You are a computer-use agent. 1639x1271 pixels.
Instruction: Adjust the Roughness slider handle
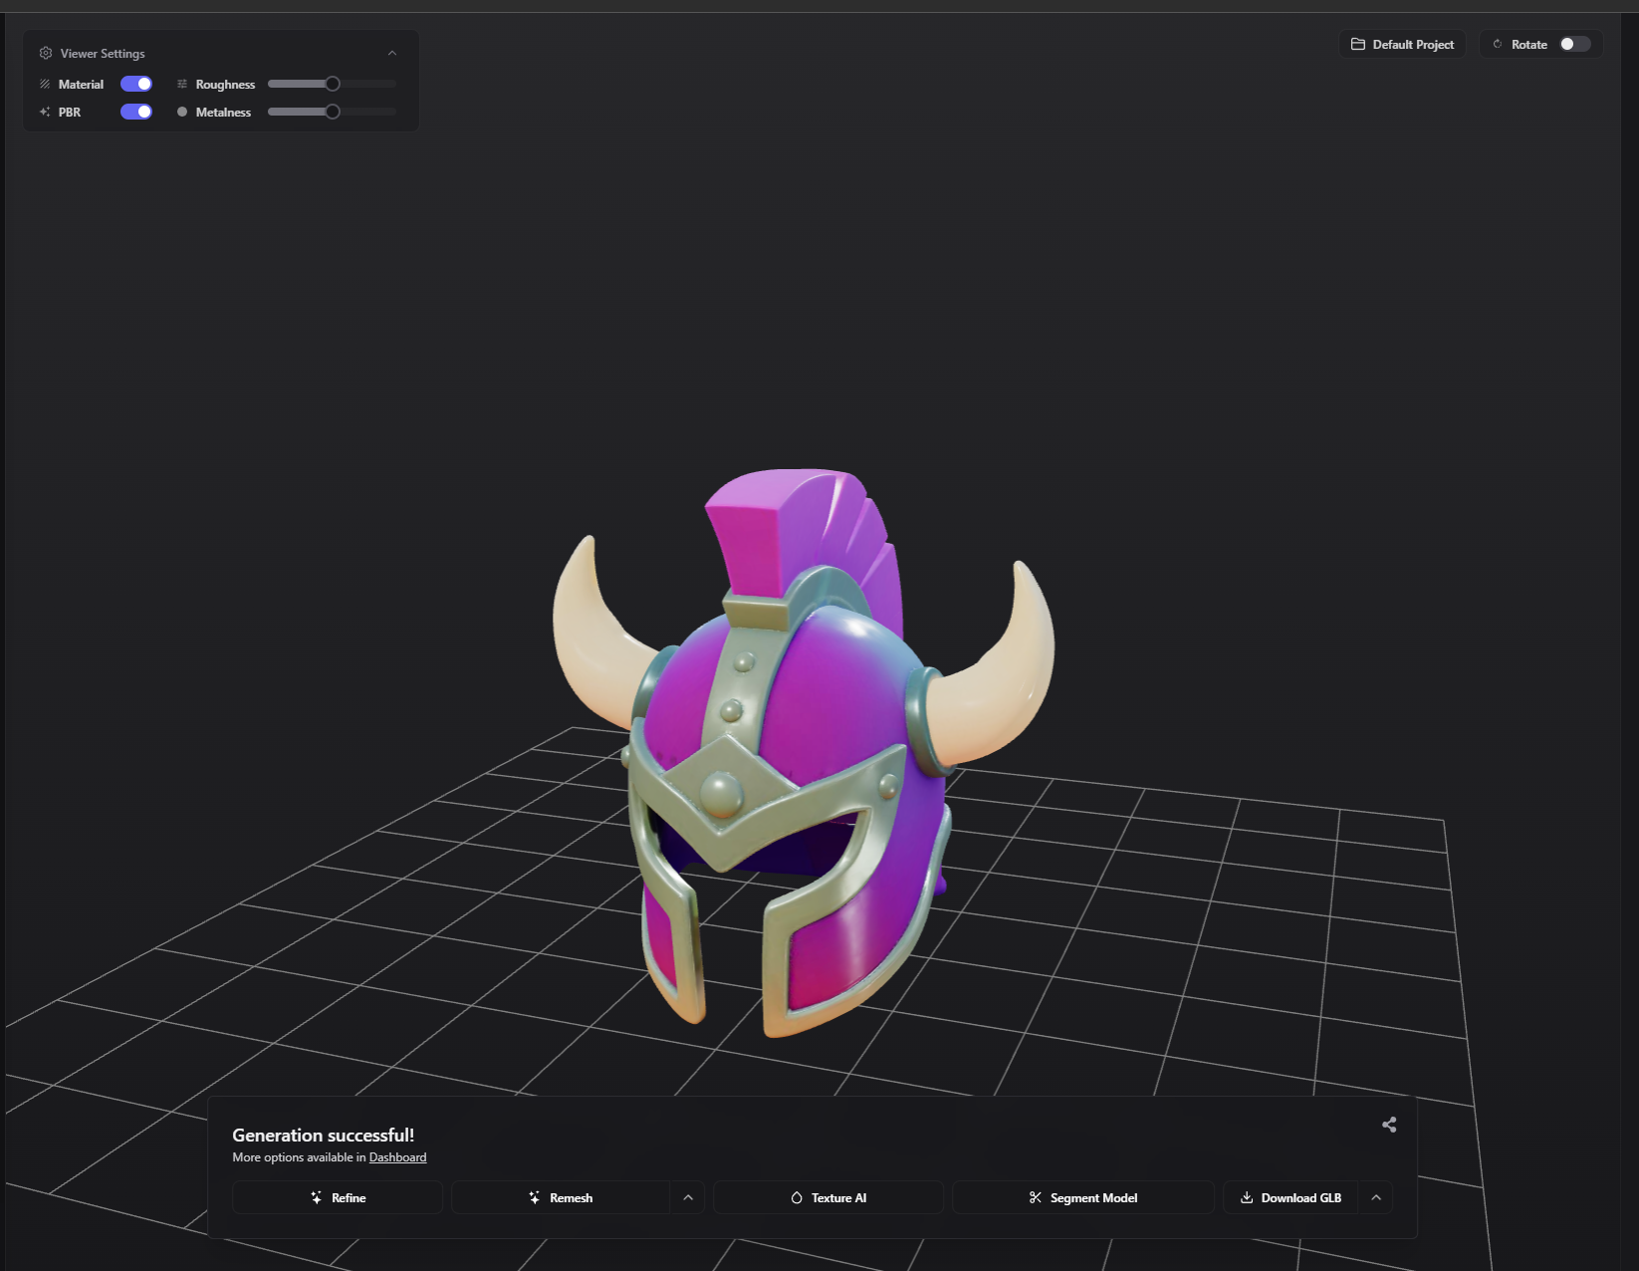pos(332,84)
